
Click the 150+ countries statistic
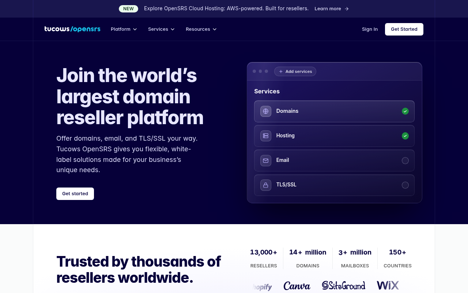[397, 258]
